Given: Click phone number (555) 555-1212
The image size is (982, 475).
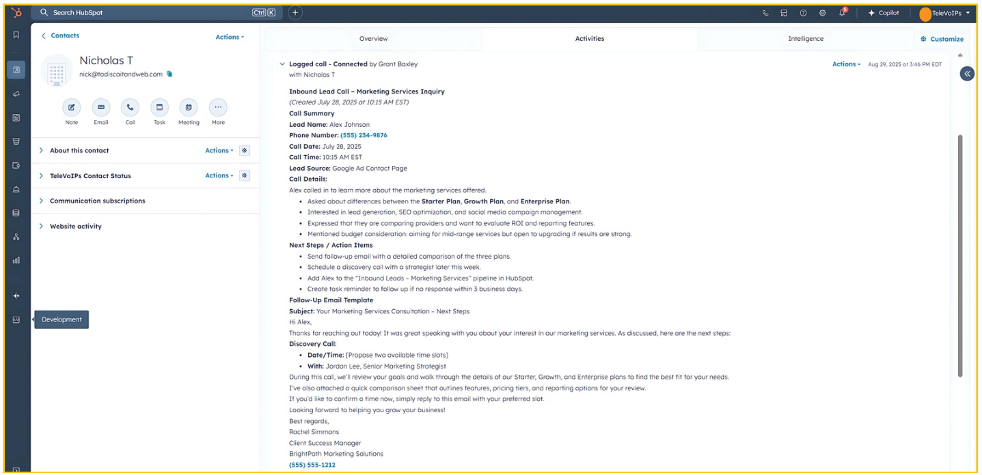Looking at the screenshot, I should click(x=312, y=465).
